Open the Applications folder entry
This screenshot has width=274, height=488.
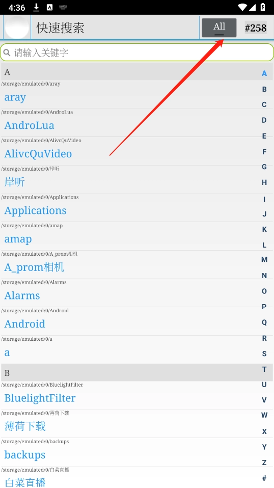click(137, 208)
